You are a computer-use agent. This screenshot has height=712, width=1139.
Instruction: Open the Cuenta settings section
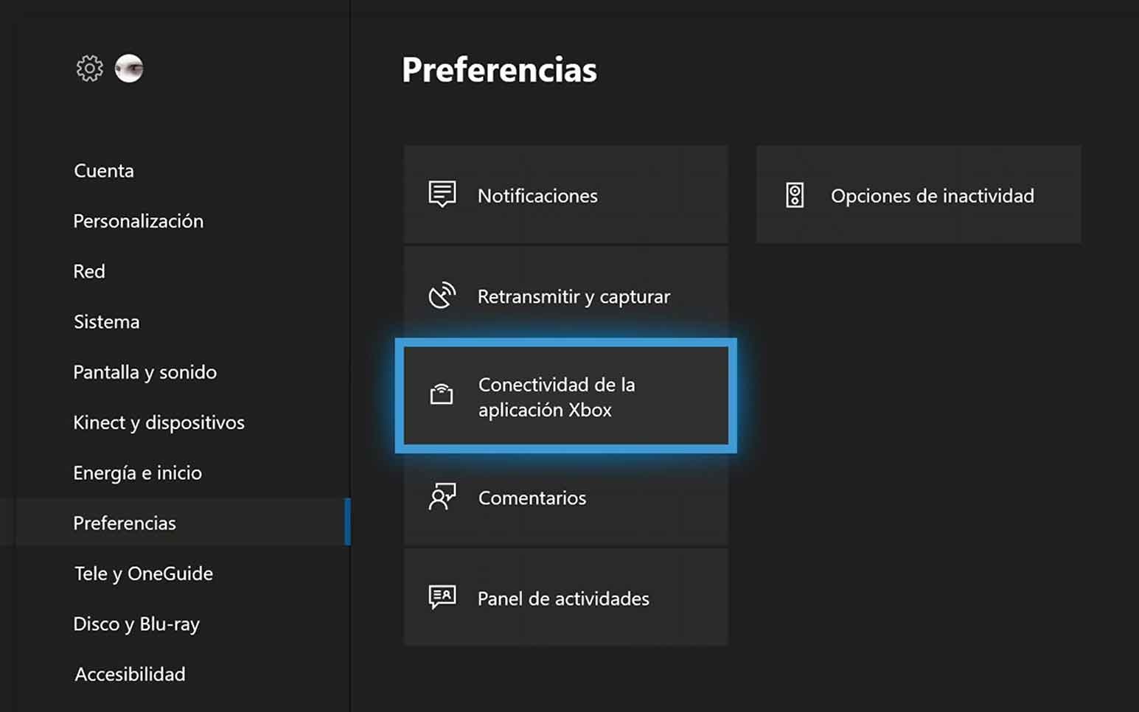point(104,171)
